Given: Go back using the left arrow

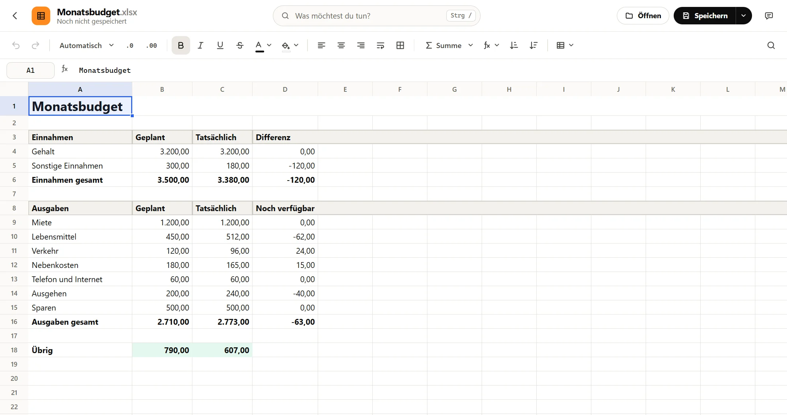Looking at the screenshot, I should [x=15, y=16].
